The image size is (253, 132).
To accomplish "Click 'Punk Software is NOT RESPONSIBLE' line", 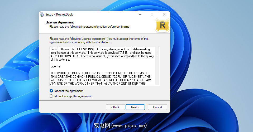I will [x=100, y=49].
